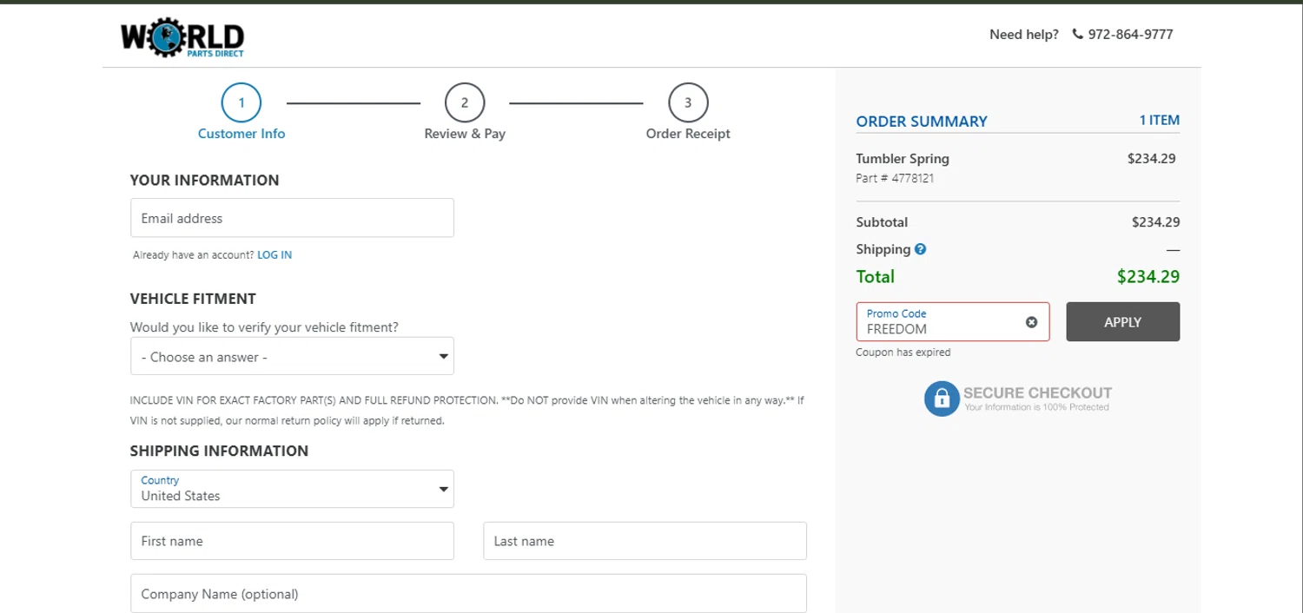Click step 1 Customer Info circle
The height and width of the screenshot is (613, 1303).
[241, 103]
